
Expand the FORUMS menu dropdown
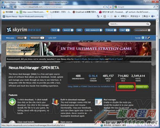(115, 30)
